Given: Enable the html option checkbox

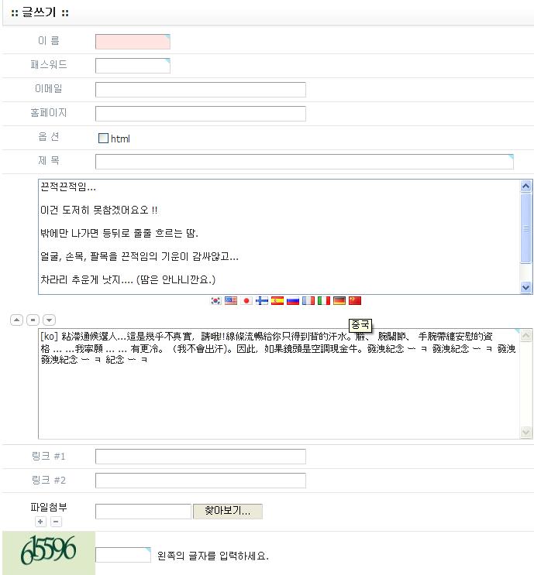Looking at the screenshot, I should (x=104, y=139).
